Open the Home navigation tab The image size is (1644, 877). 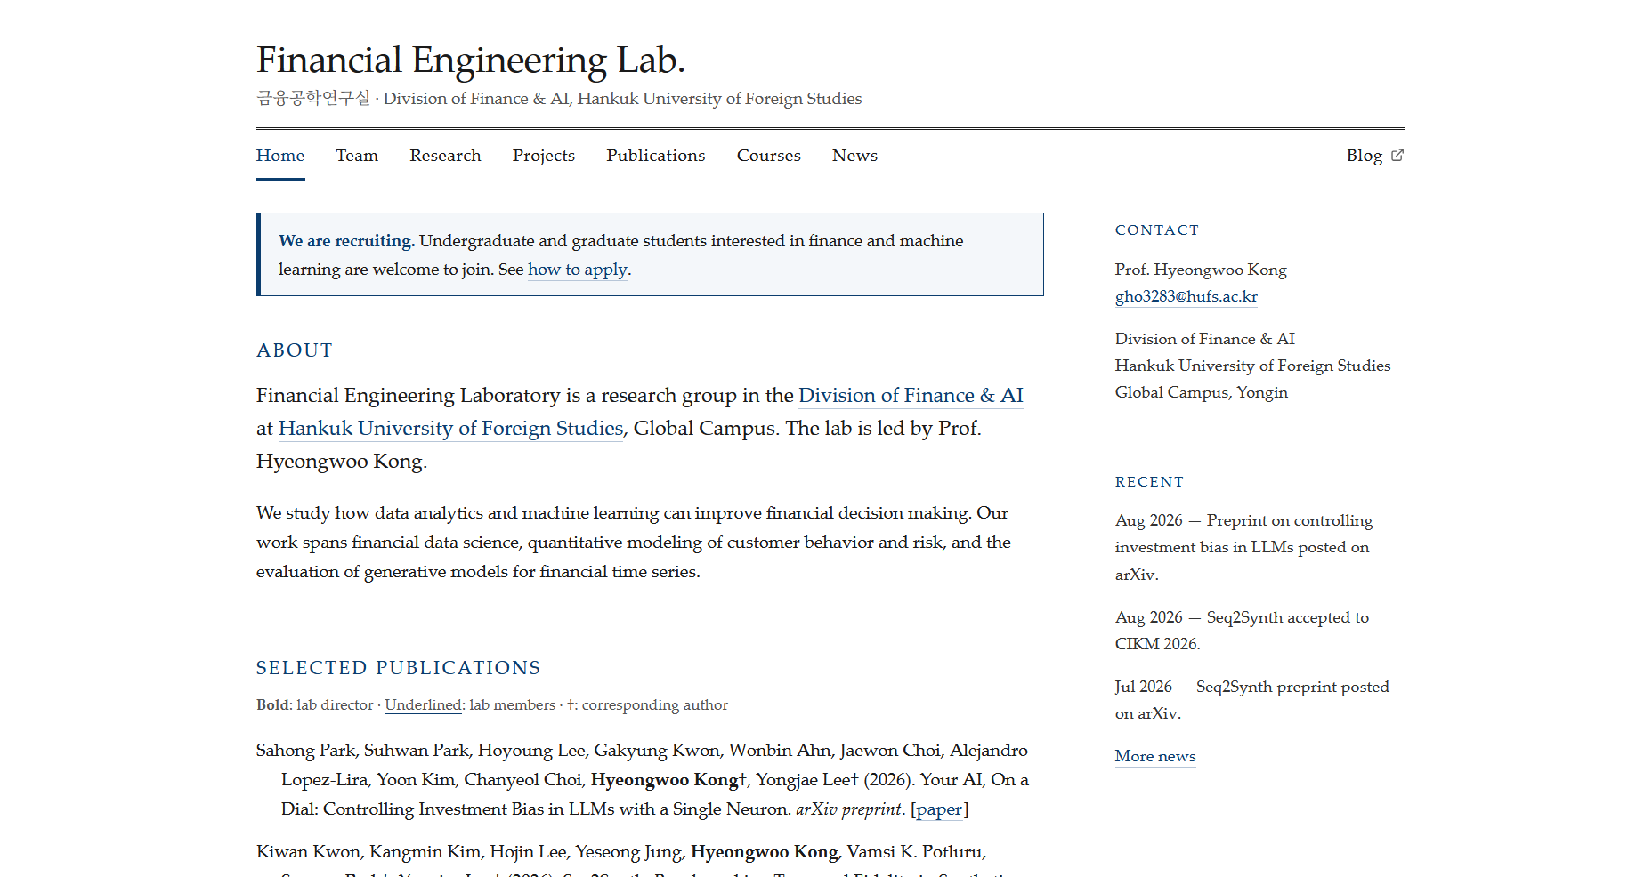click(x=280, y=156)
